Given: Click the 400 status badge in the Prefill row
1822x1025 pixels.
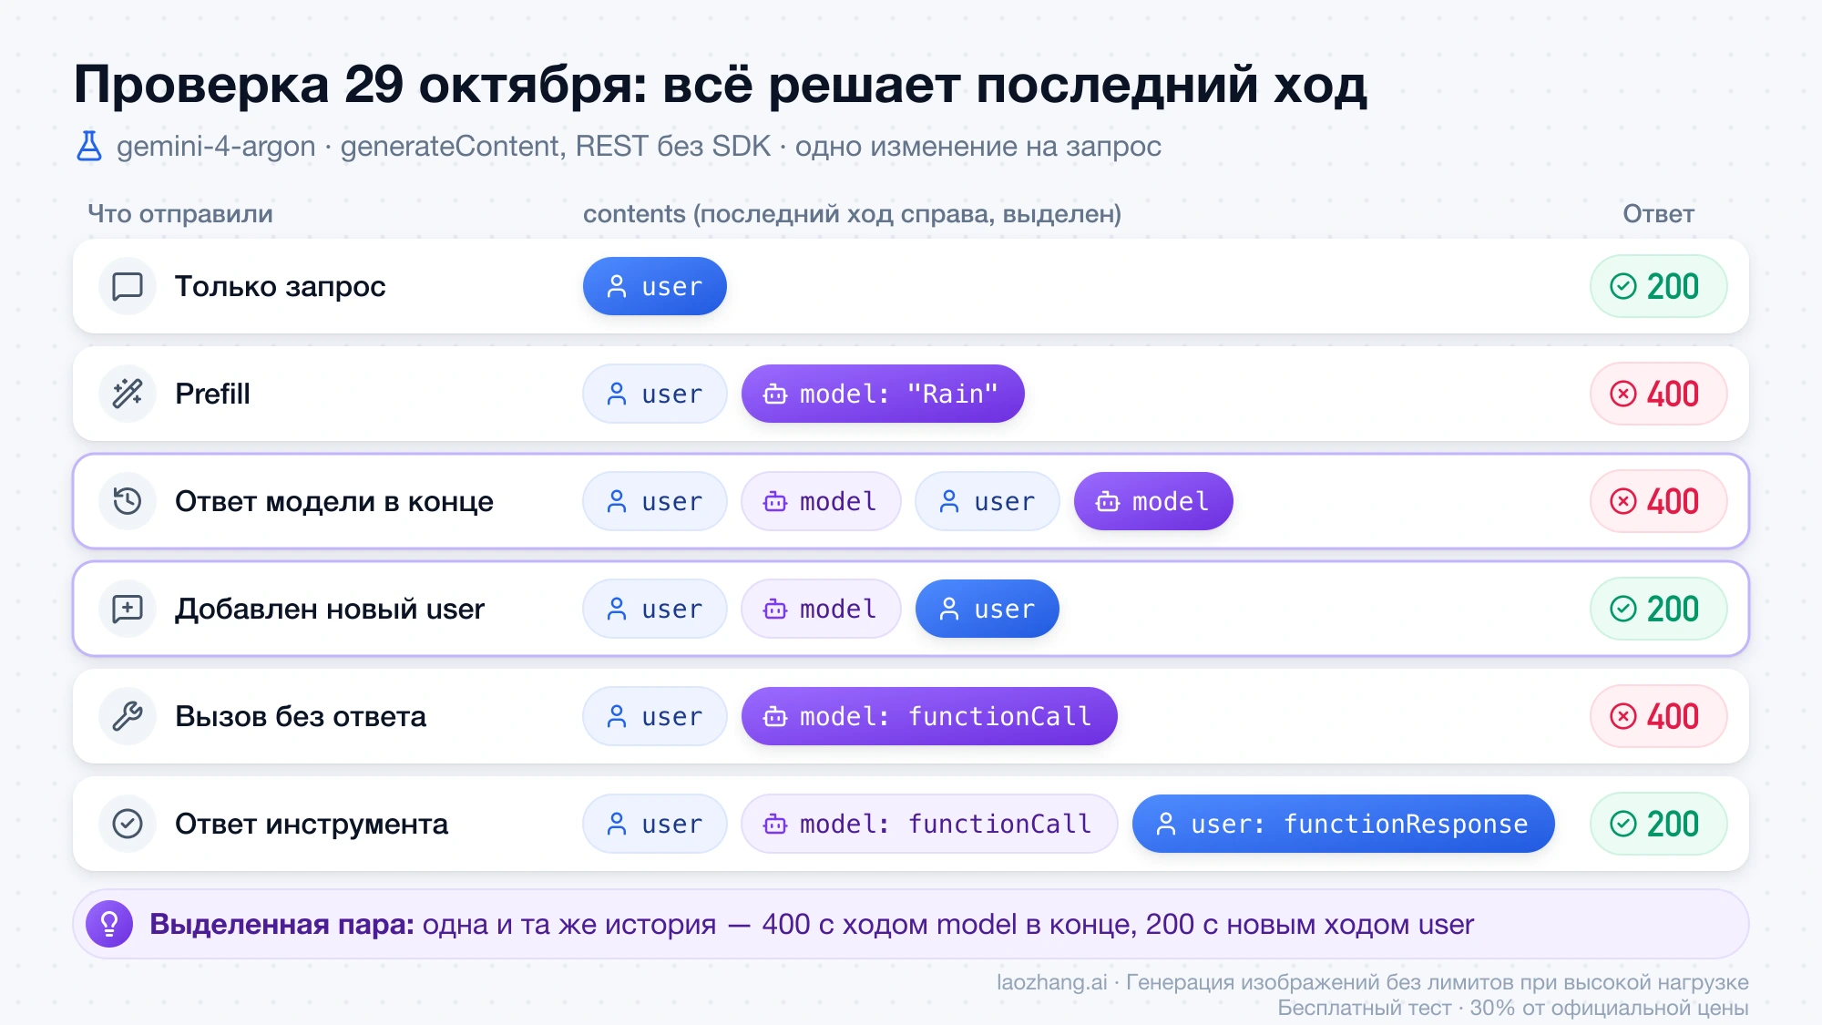Looking at the screenshot, I should [x=1658, y=394].
